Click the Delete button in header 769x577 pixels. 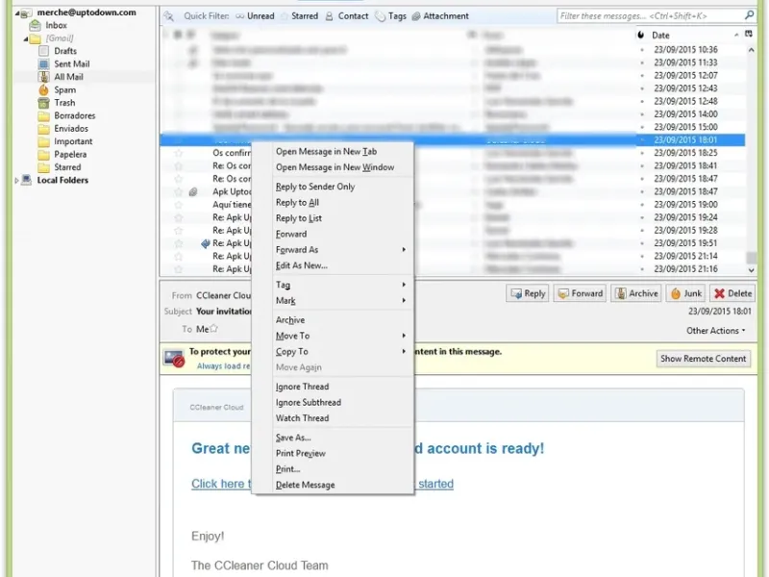pyautogui.click(x=733, y=293)
